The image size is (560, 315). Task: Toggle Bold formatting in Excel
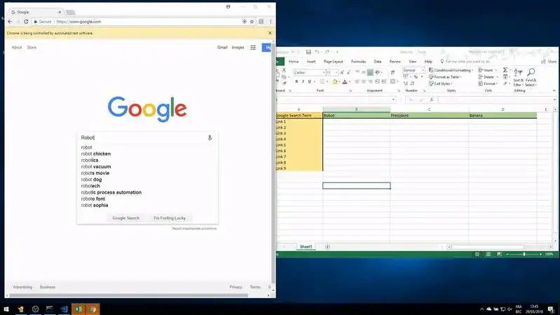click(x=296, y=82)
